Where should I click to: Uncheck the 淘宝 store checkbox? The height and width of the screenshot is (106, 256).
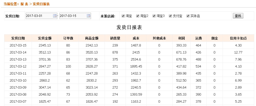click(123, 16)
